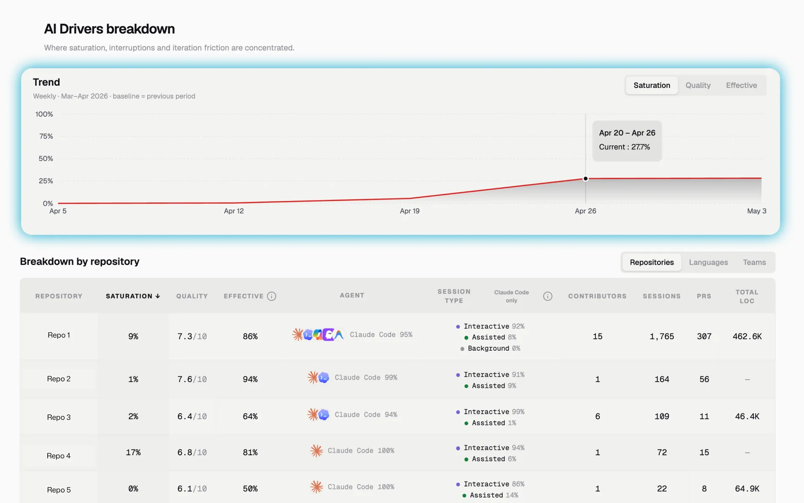Click the Apr 12 x-axis label
Image resolution: width=804 pixels, height=503 pixels.
(234, 211)
